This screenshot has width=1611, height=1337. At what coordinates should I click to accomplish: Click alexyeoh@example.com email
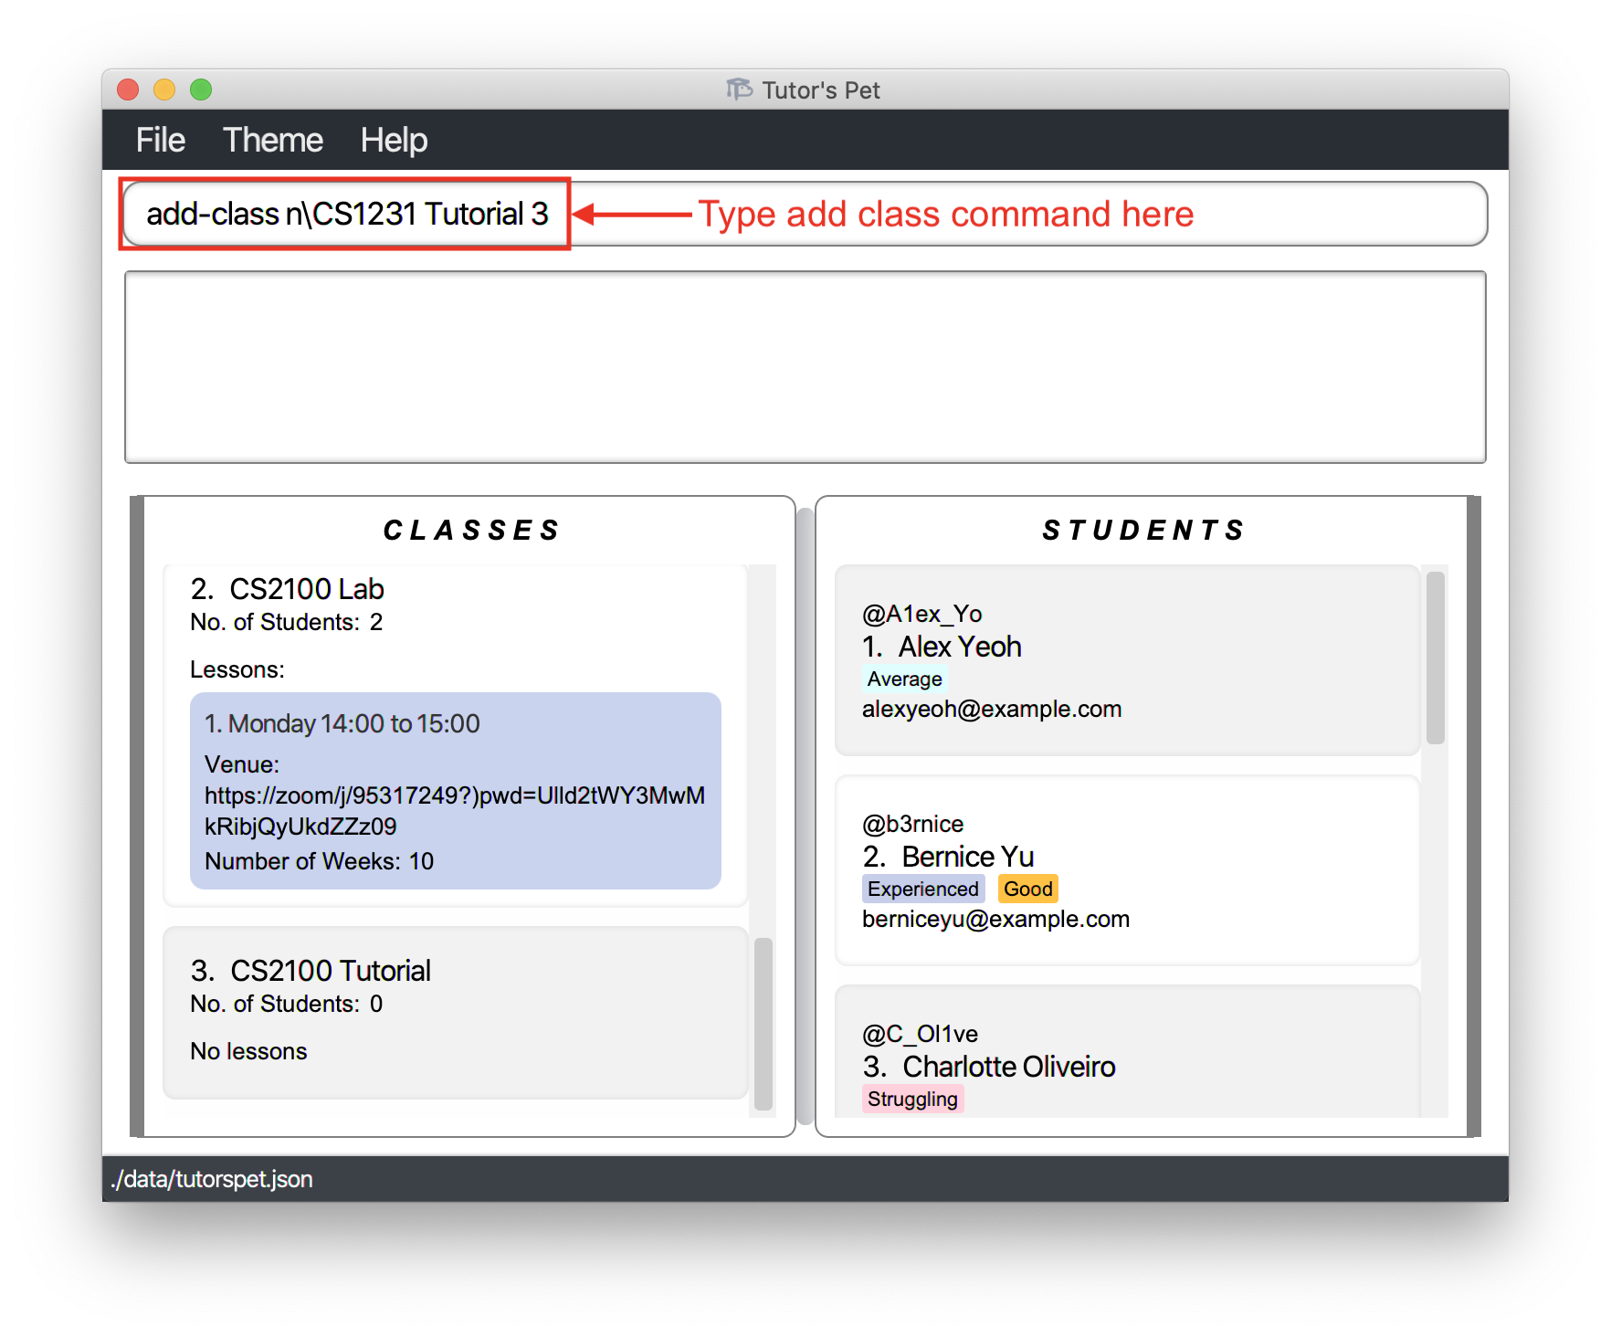tap(992, 709)
